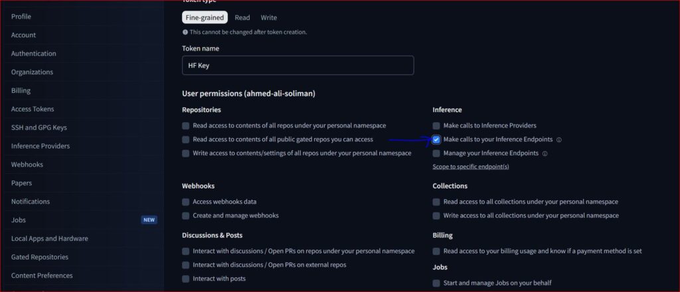Screen dimensions: 680x292
Task: Check read access to all collections
Action: [436, 202]
